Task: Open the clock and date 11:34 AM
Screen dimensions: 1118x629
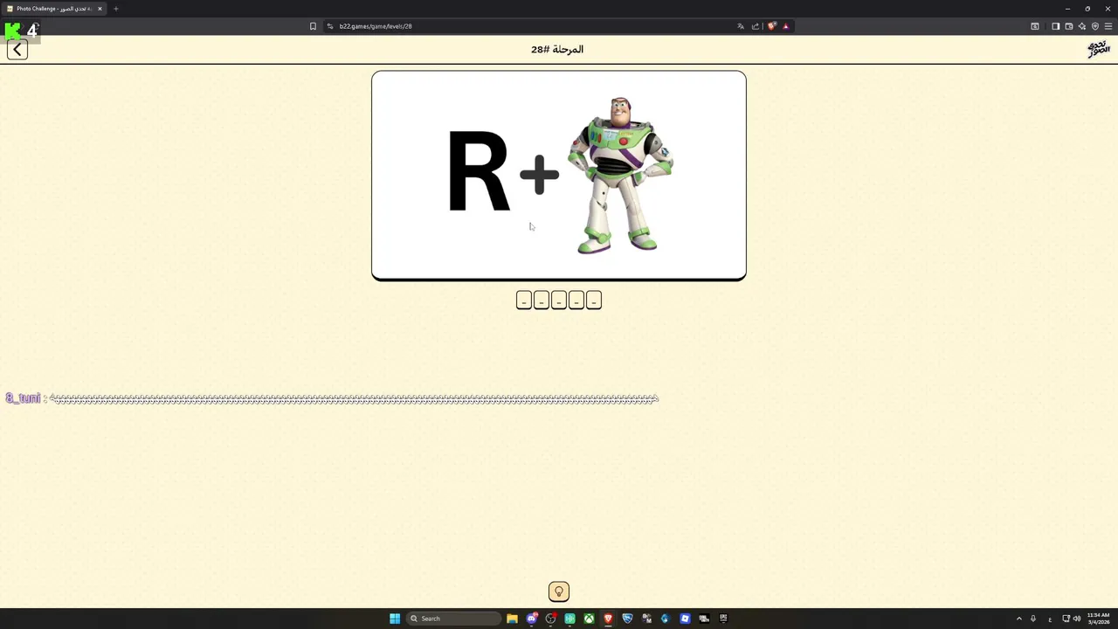Action: coord(1098,619)
